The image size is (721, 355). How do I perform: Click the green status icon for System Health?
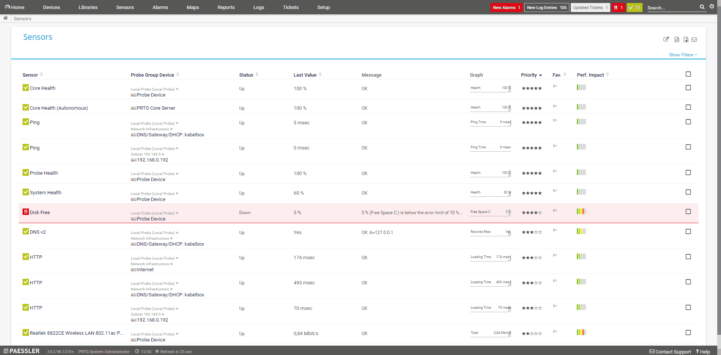26,192
